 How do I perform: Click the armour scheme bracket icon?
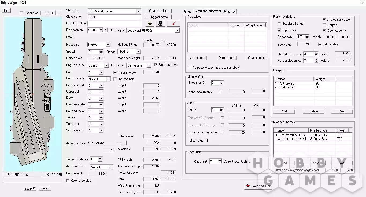point(119,143)
